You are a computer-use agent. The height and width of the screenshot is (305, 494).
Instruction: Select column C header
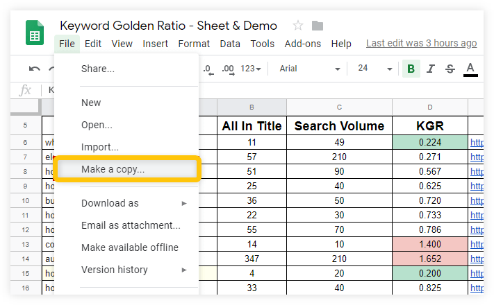click(x=339, y=107)
